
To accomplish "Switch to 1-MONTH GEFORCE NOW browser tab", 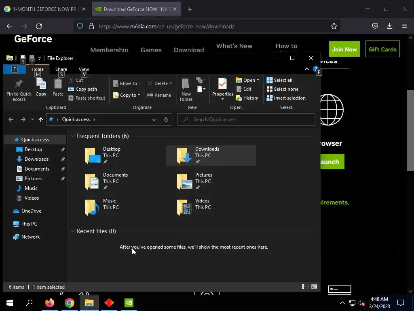I will tap(45, 9).
